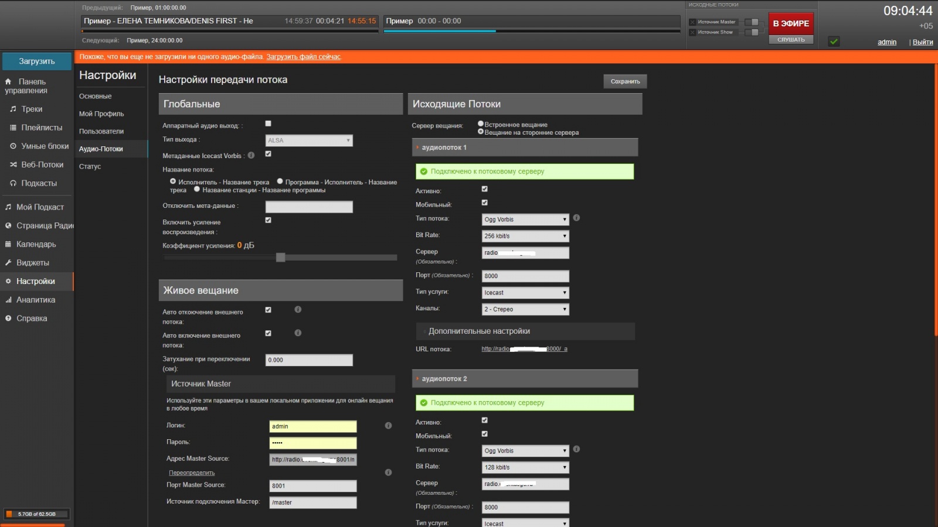This screenshot has width=938, height=527.
Task: Click the info icon next to Логин field
Action: (x=388, y=426)
